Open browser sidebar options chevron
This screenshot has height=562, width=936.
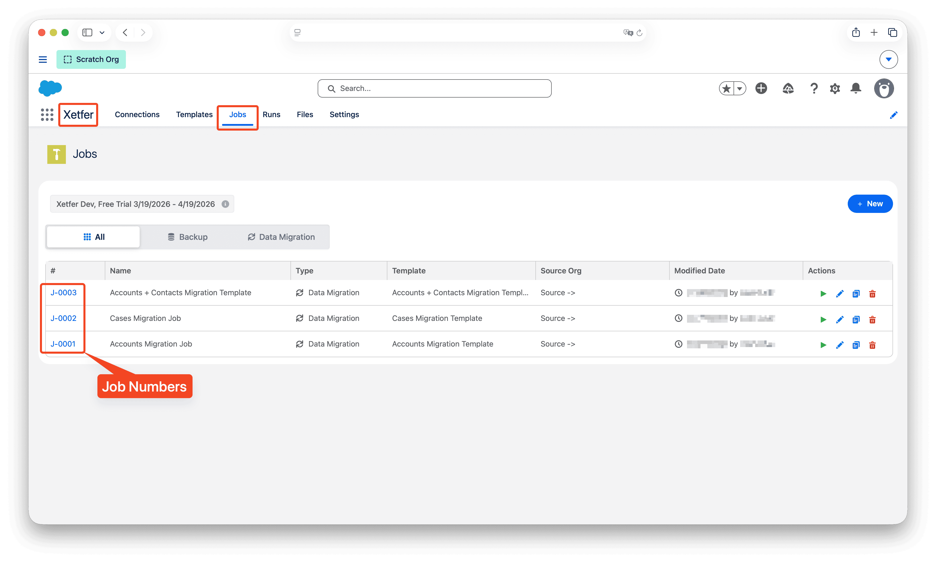102,33
